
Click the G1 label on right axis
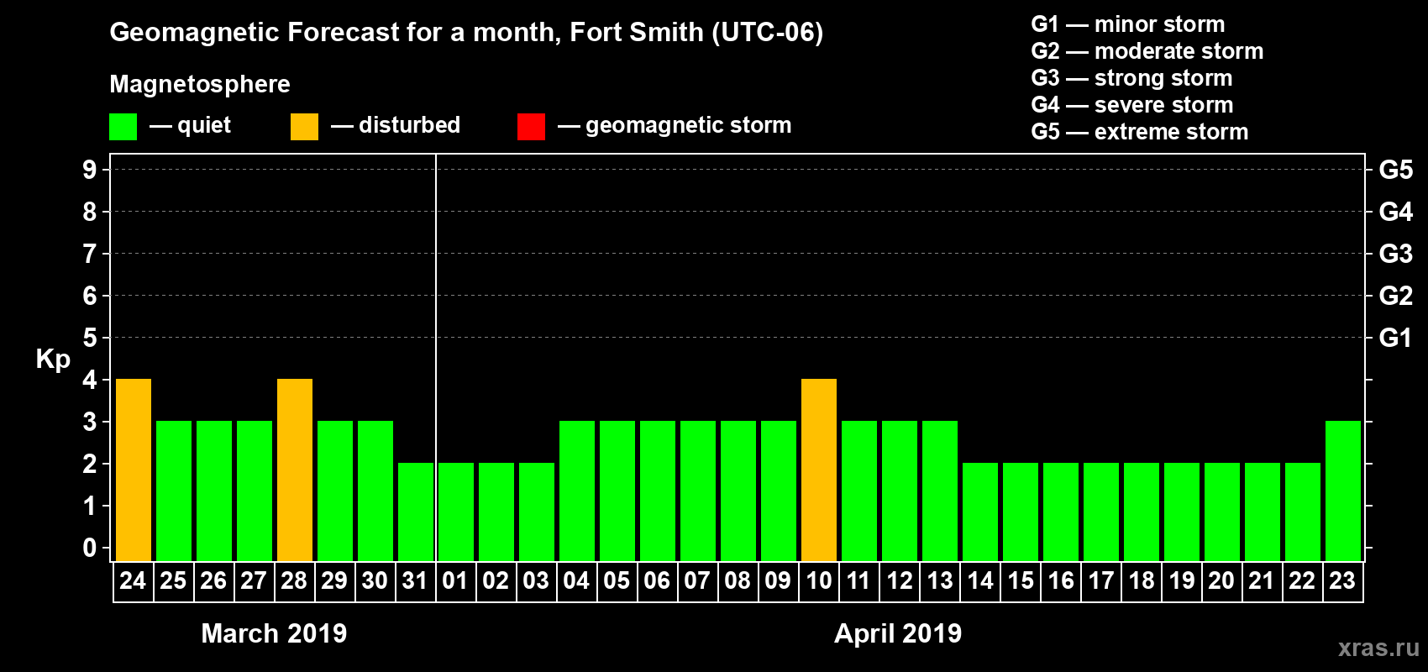[1396, 338]
